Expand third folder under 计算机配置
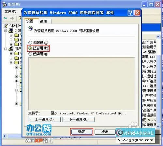Screen dimensions: 163x146 [x=11, y=44]
